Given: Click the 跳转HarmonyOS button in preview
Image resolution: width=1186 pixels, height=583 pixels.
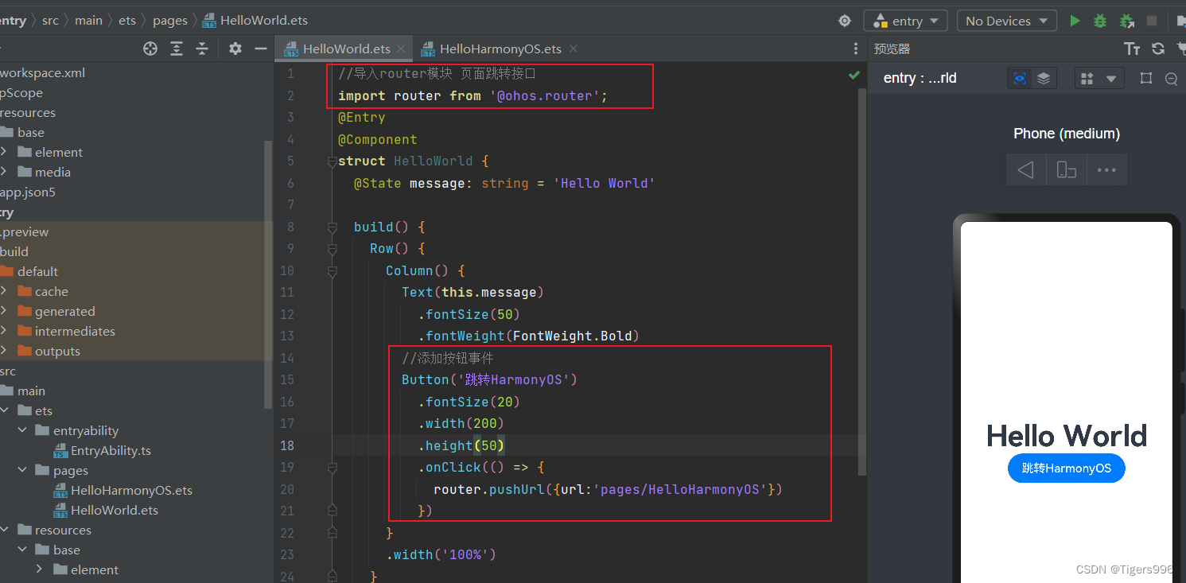Looking at the screenshot, I should click(x=1066, y=468).
